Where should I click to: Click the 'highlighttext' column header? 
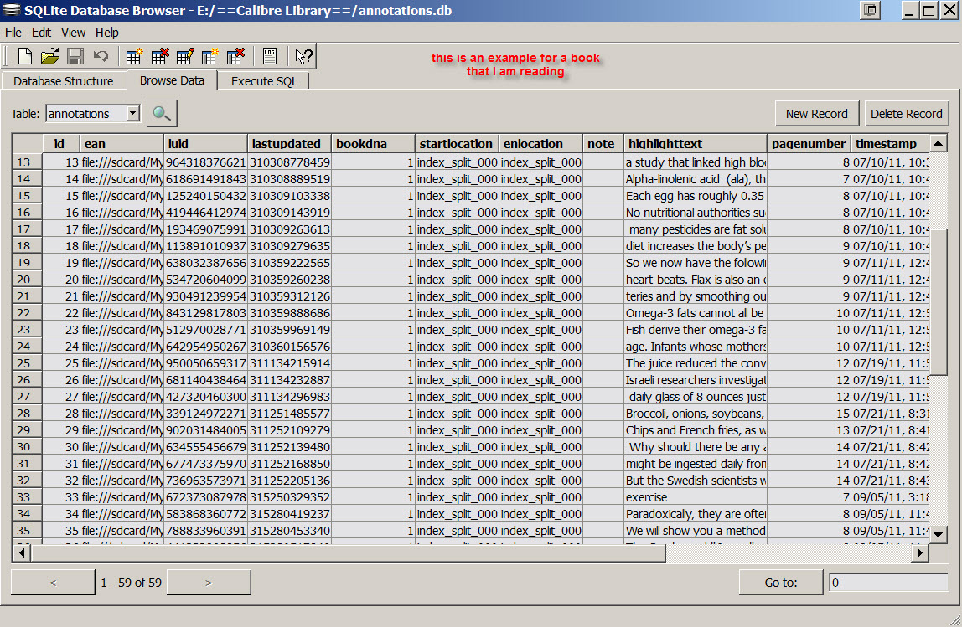(x=696, y=143)
